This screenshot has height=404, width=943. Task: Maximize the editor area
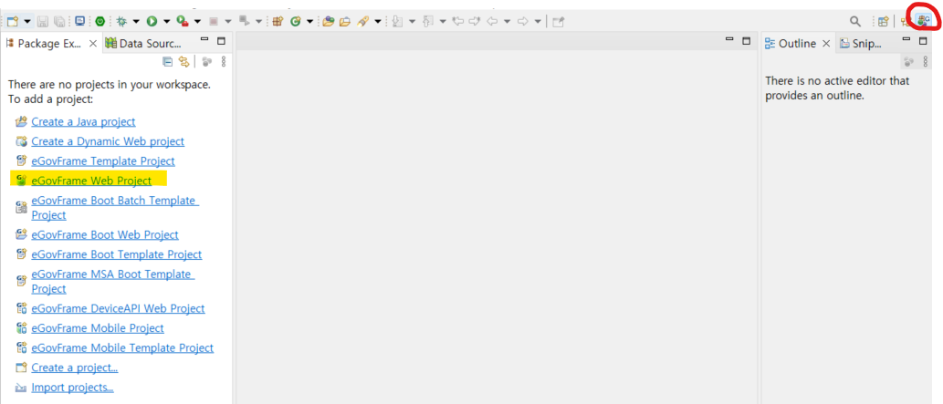(747, 41)
